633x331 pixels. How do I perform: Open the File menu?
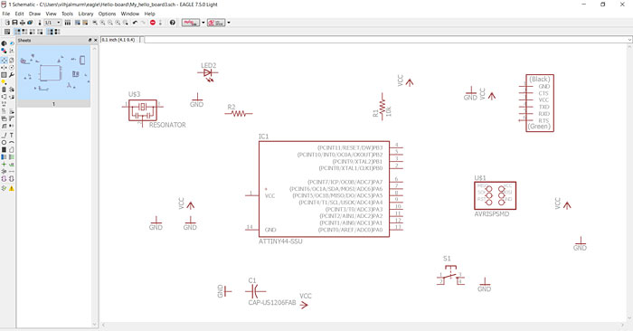pyautogui.click(x=6, y=14)
